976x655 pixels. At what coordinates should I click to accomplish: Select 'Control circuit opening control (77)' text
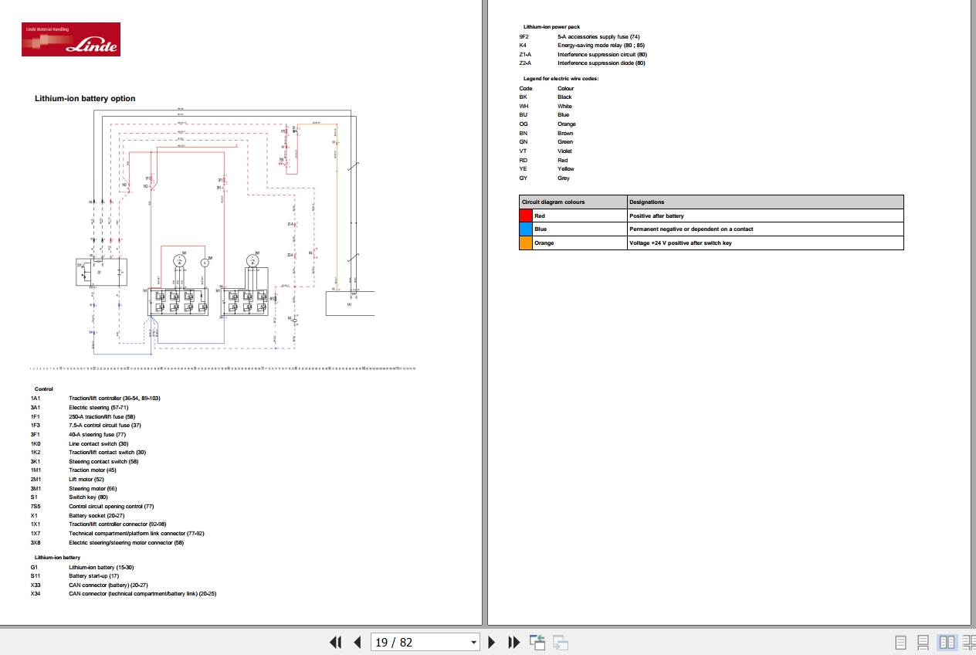coord(112,507)
